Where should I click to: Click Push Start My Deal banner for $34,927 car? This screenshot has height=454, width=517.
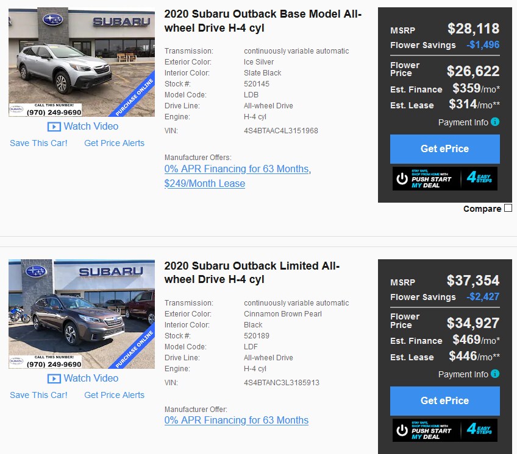(445, 430)
